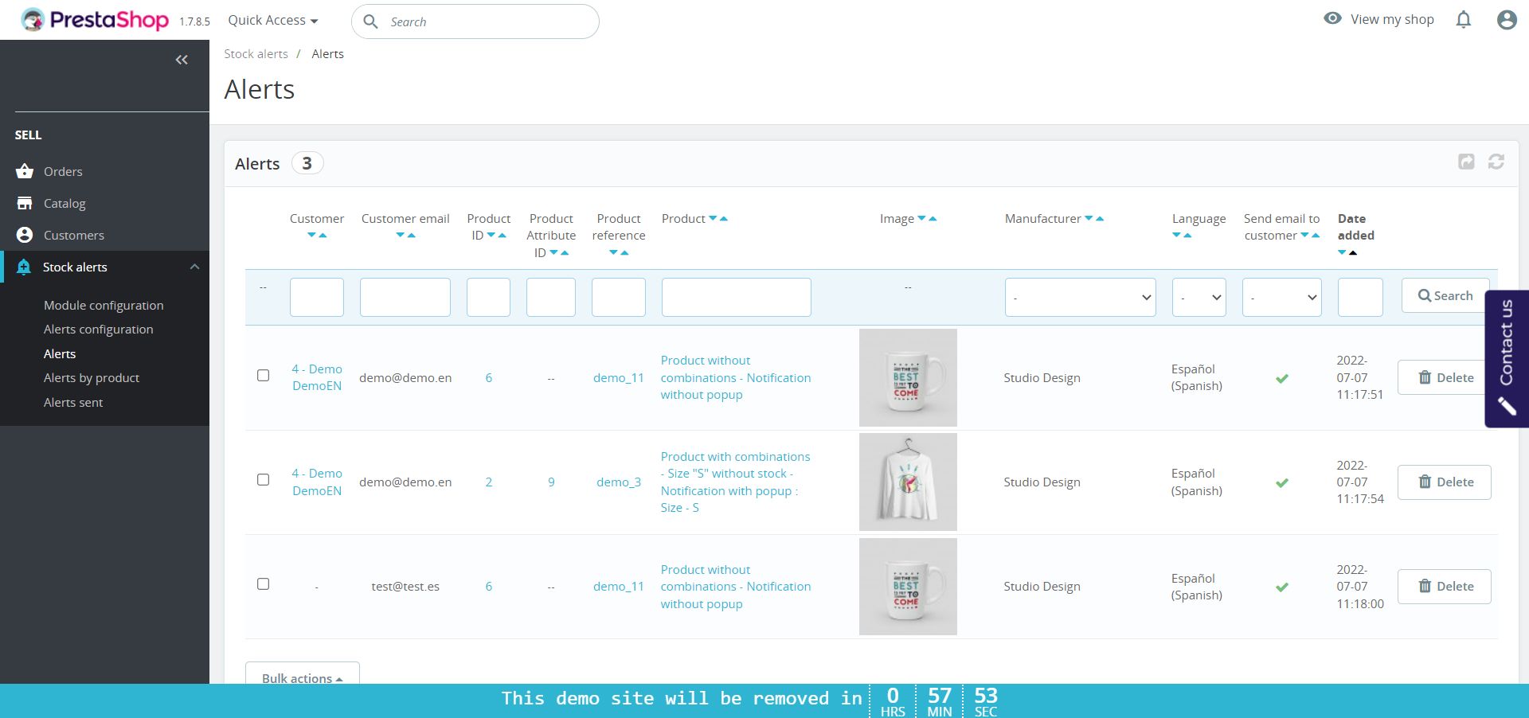Open customer 4 - Demo DemoEN in demo_3 row
Viewport: 1529px width, 718px height.
point(317,482)
